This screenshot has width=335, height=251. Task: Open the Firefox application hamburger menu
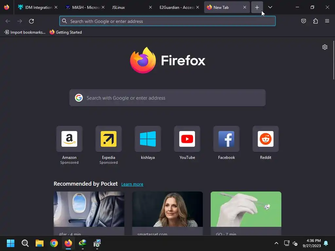pos(327,21)
